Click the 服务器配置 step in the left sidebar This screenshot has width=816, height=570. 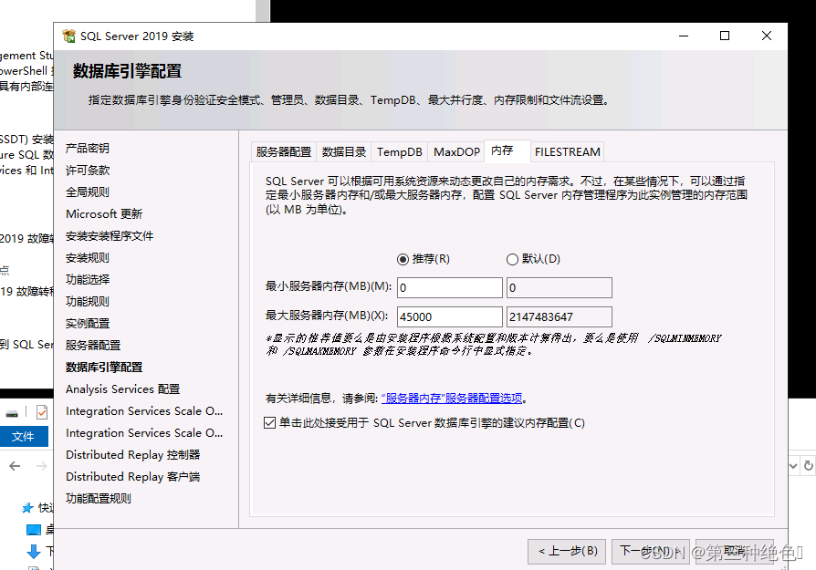tap(93, 345)
